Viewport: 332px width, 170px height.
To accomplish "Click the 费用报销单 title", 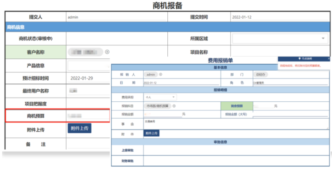I will pyautogui.click(x=220, y=60).
